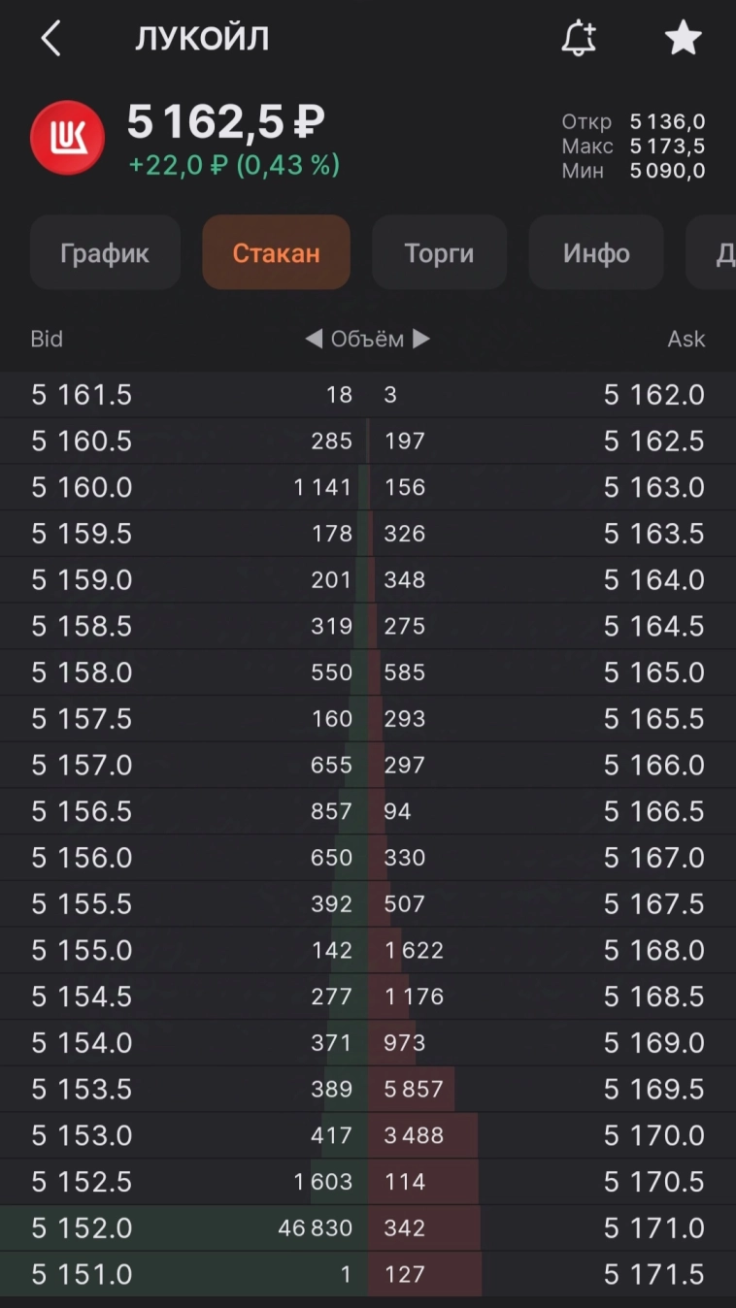This screenshot has height=1308, width=736.
Task: Switch to the График tab
Action: click(105, 253)
